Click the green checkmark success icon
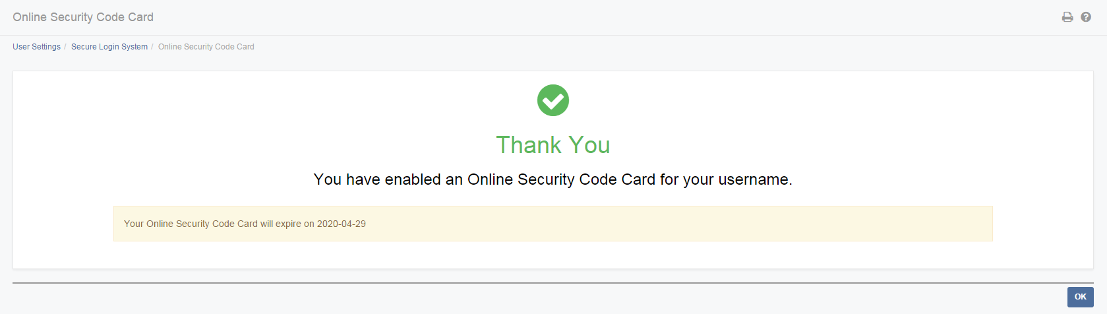The image size is (1107, 314). pos(553,100)
